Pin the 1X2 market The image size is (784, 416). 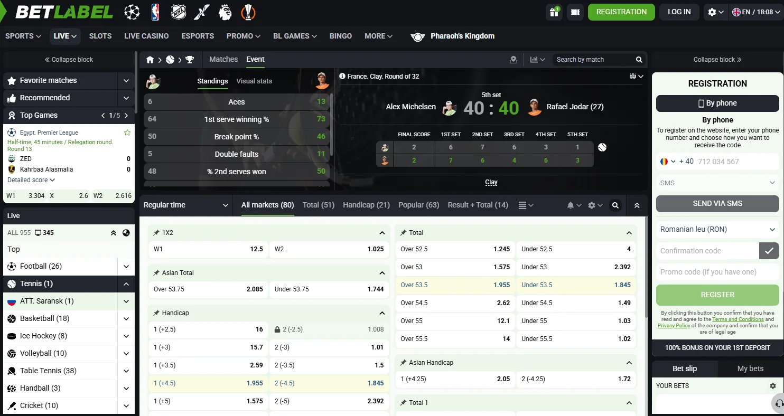pyautogui.click(x=156, y=233)
